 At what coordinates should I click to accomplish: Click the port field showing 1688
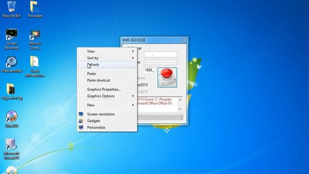click(149, 70)
